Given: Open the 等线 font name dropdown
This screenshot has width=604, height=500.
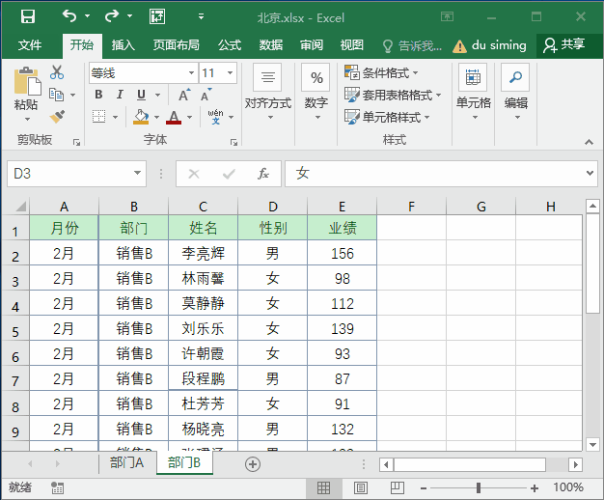Looking at the screenshot, I should tap(191, 72).
